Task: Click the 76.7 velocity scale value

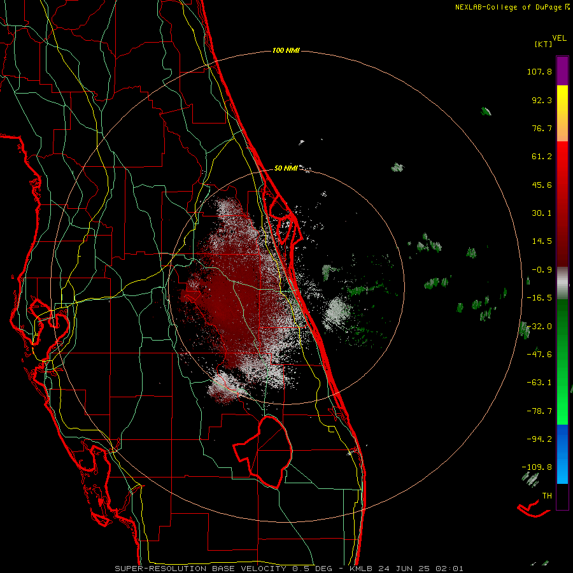Action: [x=542, y=128]
